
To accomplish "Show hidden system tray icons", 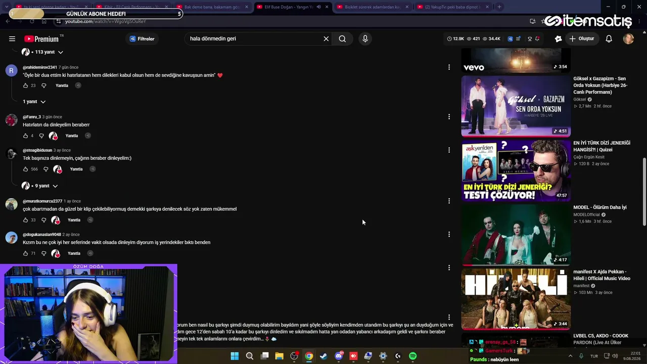I will [571, 356].
